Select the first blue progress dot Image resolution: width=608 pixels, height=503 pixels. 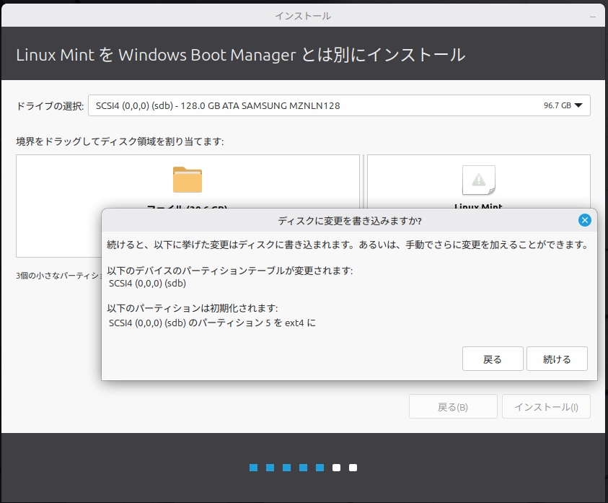tap(254, 468)
